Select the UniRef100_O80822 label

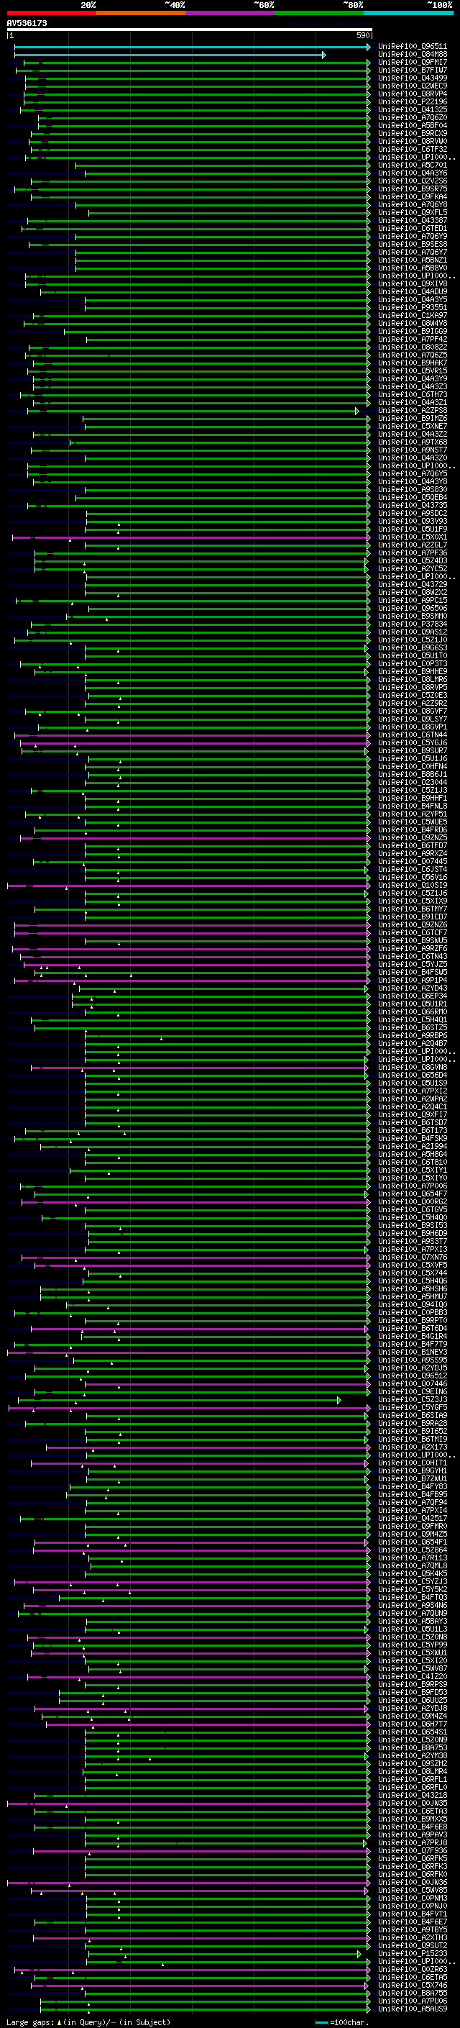tap(413, 347)
